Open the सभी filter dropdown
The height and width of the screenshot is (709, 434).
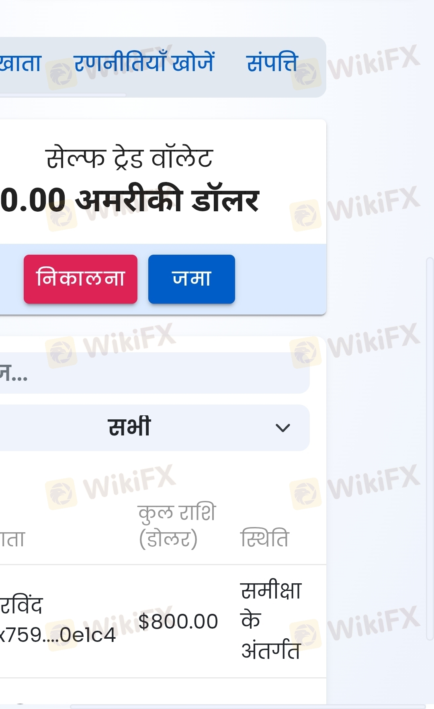(x=155, y=427)
